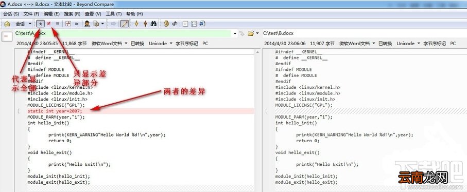Click left gutter bracket beside difference line

[19, 111]
